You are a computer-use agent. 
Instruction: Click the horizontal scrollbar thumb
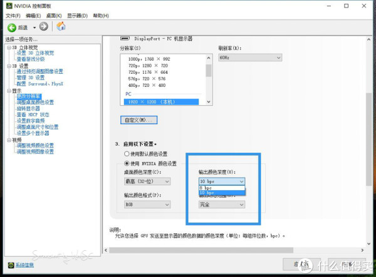point(201,250)
